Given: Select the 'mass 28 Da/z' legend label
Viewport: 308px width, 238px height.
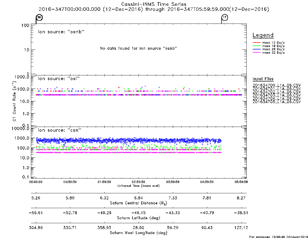Looking at the screenshot, I should click(x=273, y=49).
